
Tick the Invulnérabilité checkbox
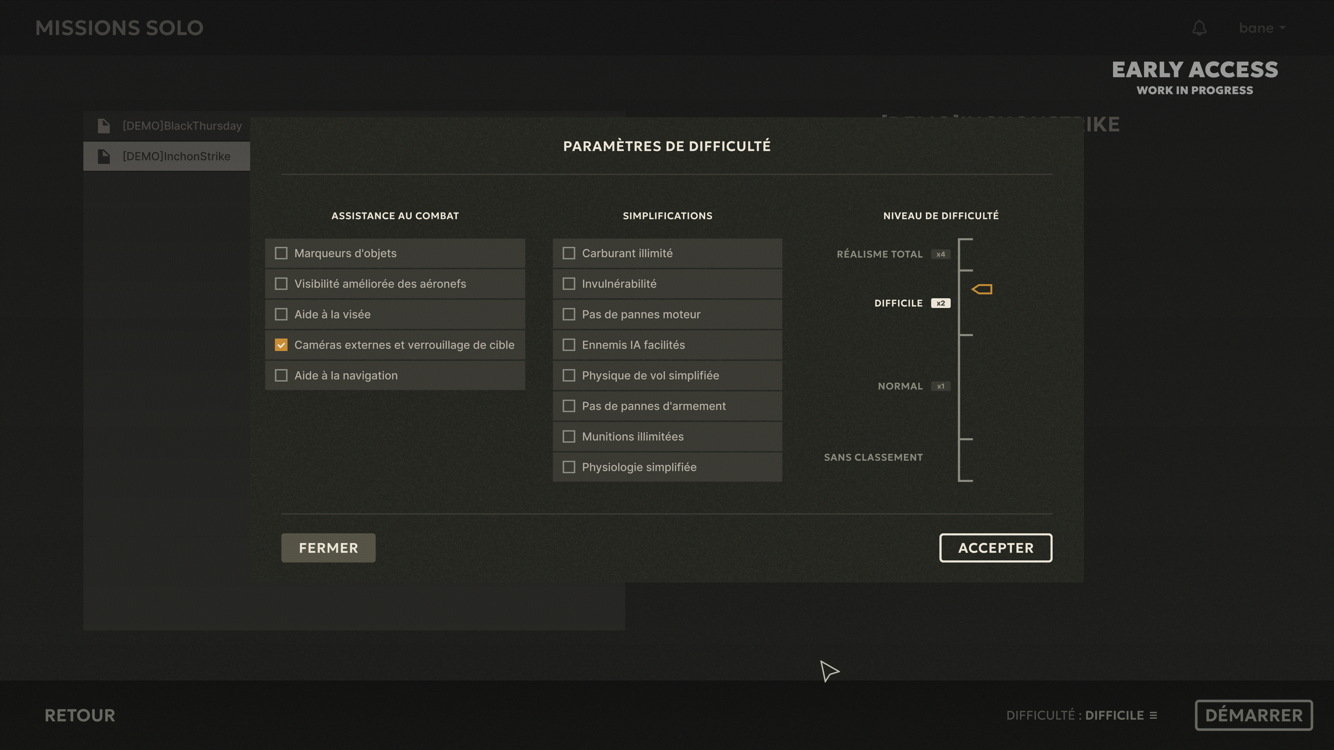tap(569, 284)
